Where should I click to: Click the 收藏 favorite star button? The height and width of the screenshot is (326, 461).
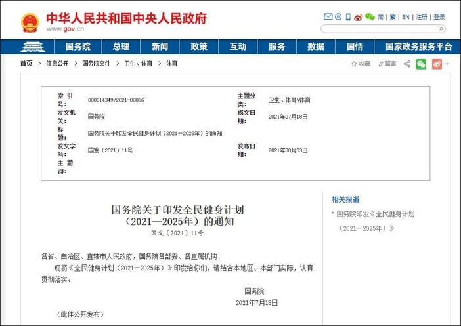click(361, 64)
